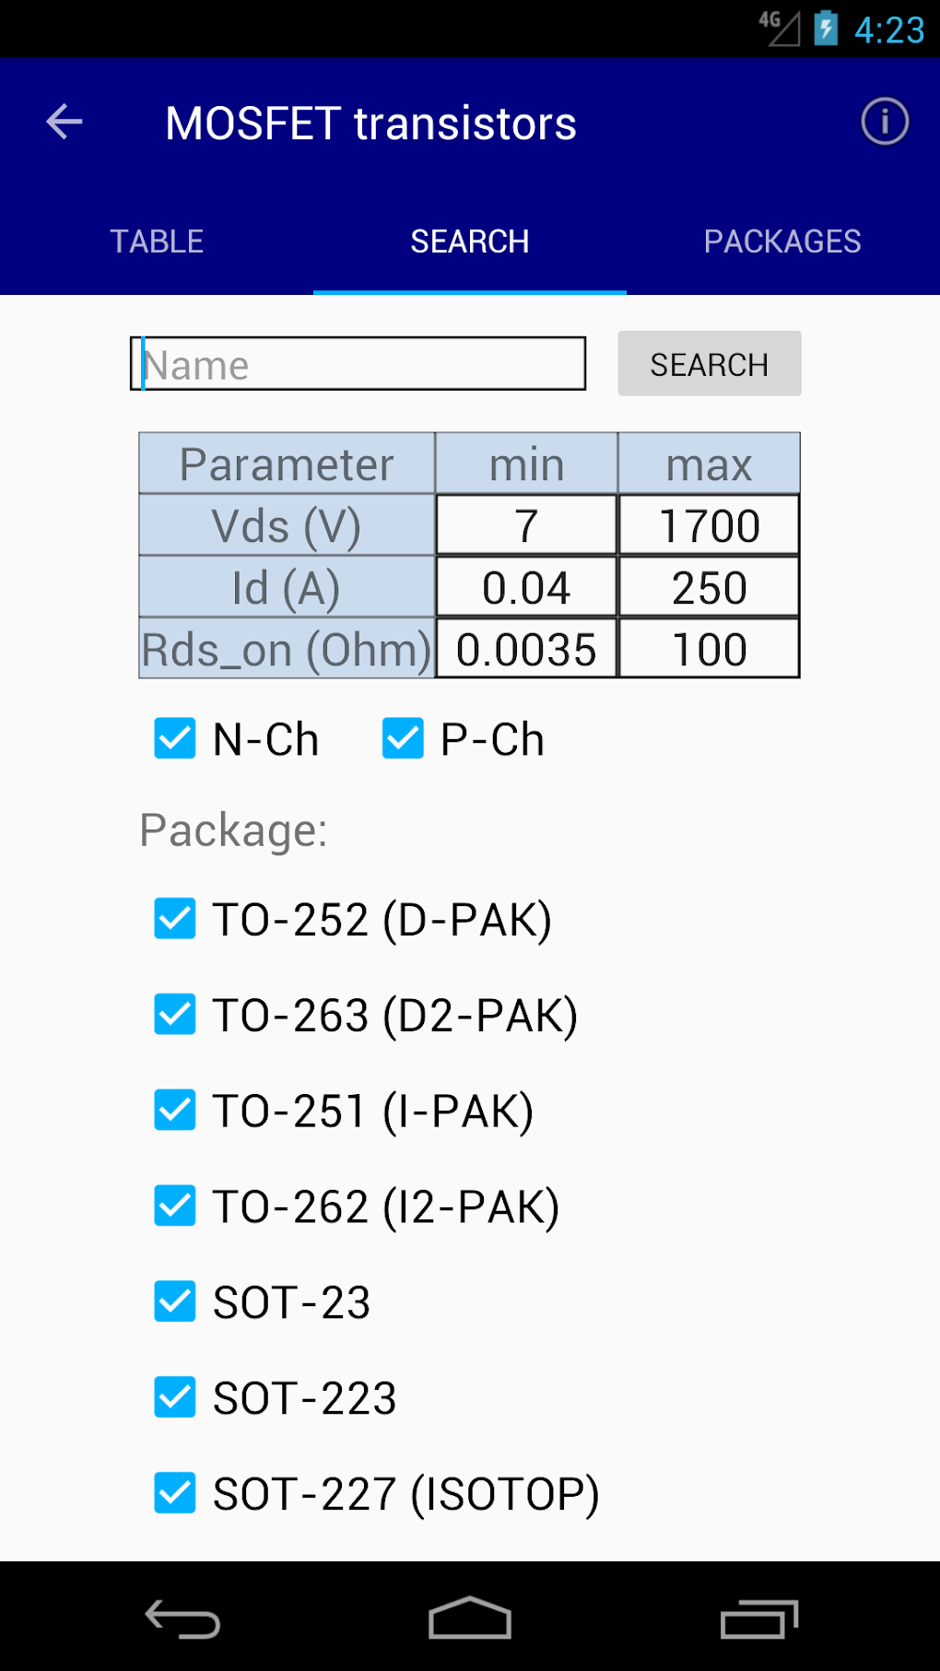Change the Id minimum value 0.04
This screenshot has width=940, height=1671.
[526, 587]
